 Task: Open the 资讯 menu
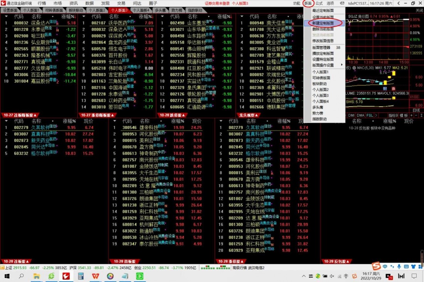click(73, 3)
